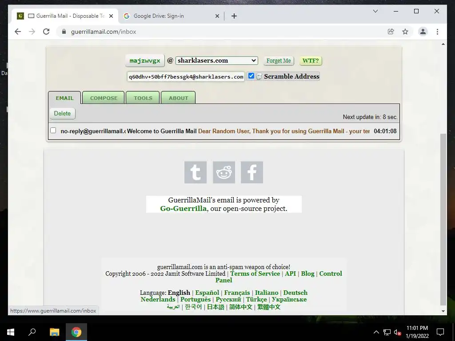Close the Google Drive Sign-in tab

[x=217, y=16]
